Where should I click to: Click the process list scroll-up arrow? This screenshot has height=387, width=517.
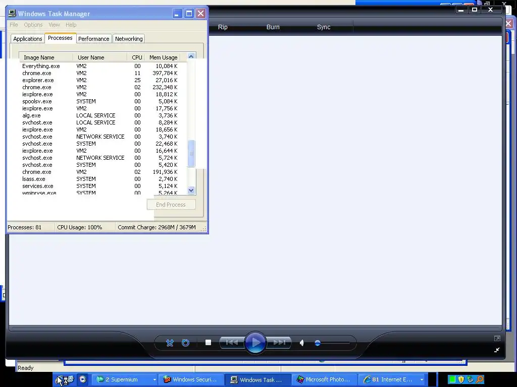(191, 56)
